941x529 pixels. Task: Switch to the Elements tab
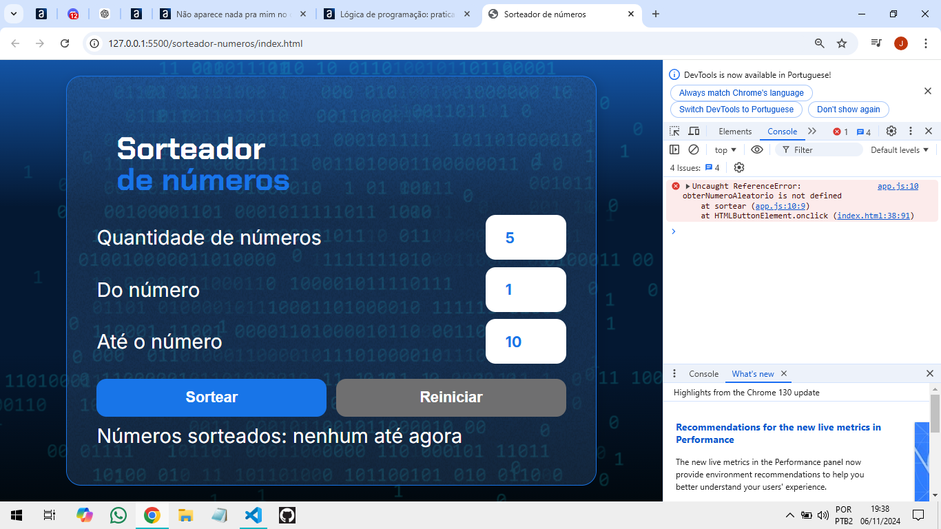(735, 132)
